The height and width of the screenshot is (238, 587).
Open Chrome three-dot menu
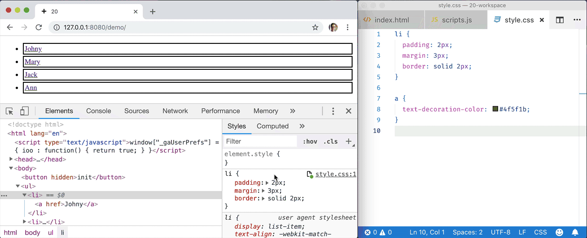(x=347, y=27)
